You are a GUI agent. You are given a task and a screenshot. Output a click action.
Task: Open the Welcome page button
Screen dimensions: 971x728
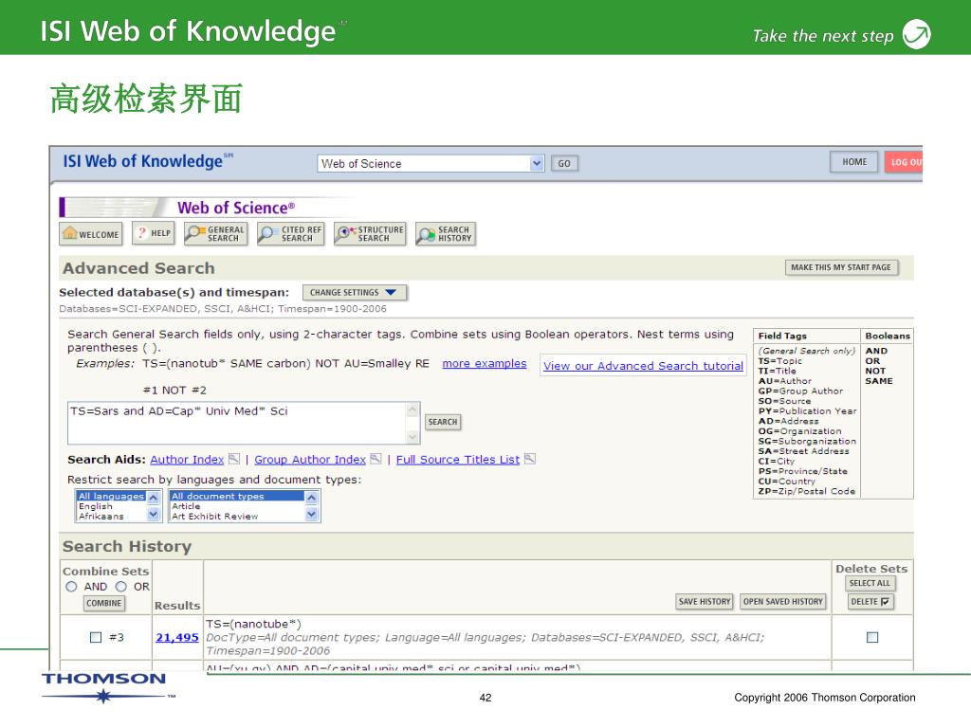[x=91, y=234]
